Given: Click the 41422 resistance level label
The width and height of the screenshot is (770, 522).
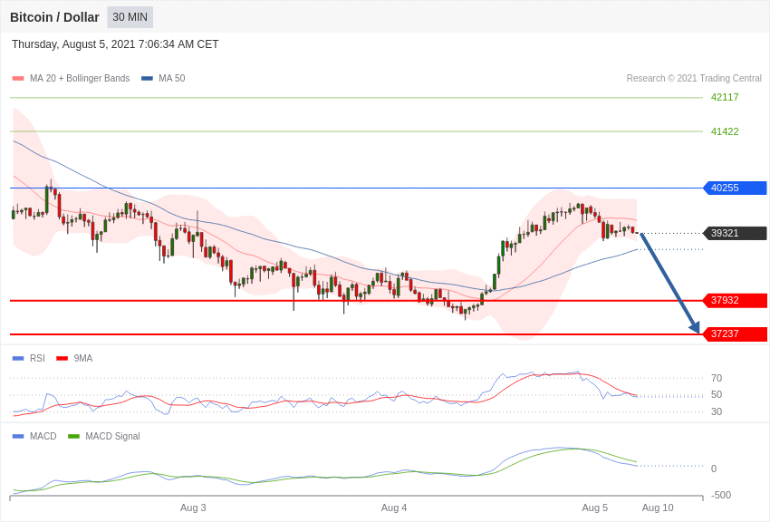Looking at the screenshot, I should coord(725,131).
